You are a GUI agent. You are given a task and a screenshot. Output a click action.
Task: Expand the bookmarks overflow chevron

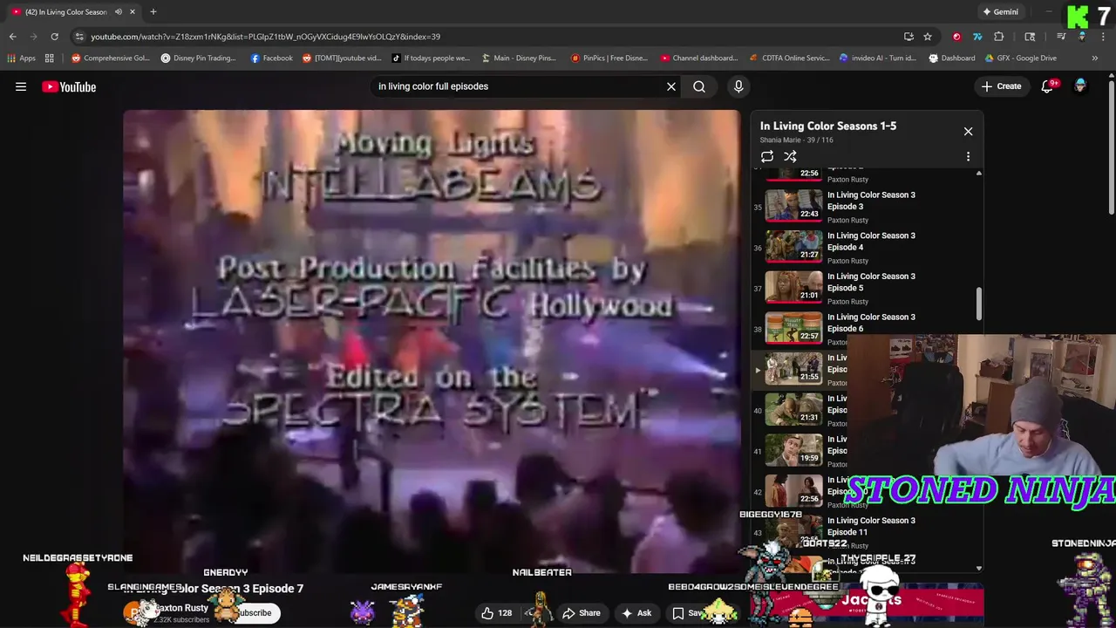[x=1095, y=58]
